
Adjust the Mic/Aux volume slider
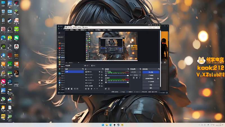point(118,75)
